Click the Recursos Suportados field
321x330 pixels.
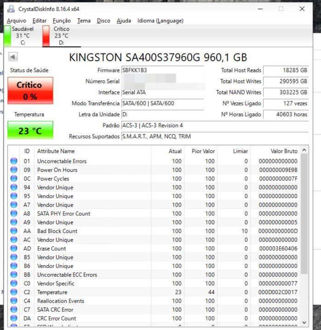click(x=215, y=137)
